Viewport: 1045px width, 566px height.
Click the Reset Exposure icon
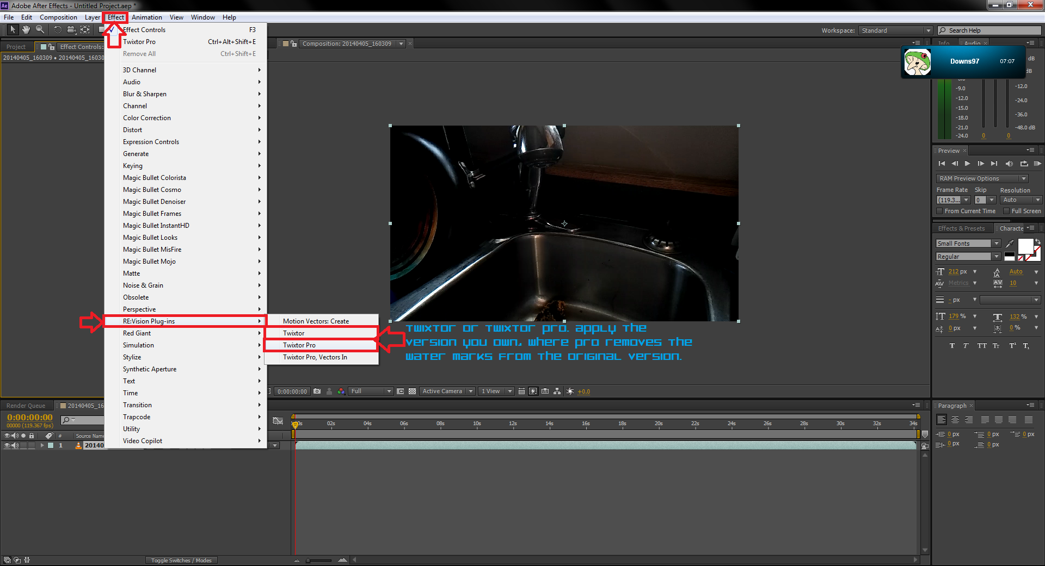tap(570, 391)
